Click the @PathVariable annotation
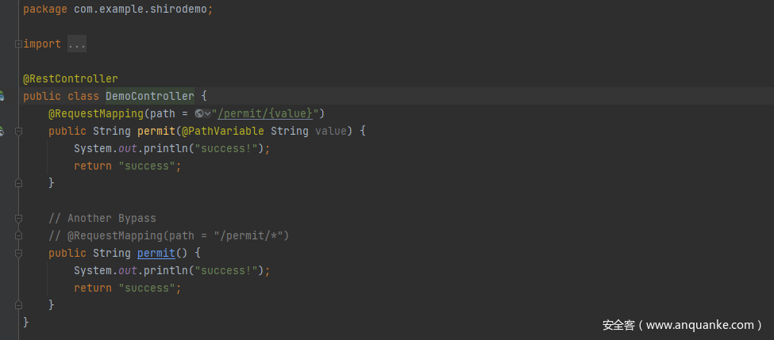This screenshot has width=774, height=340. click(x=222, y=132)
